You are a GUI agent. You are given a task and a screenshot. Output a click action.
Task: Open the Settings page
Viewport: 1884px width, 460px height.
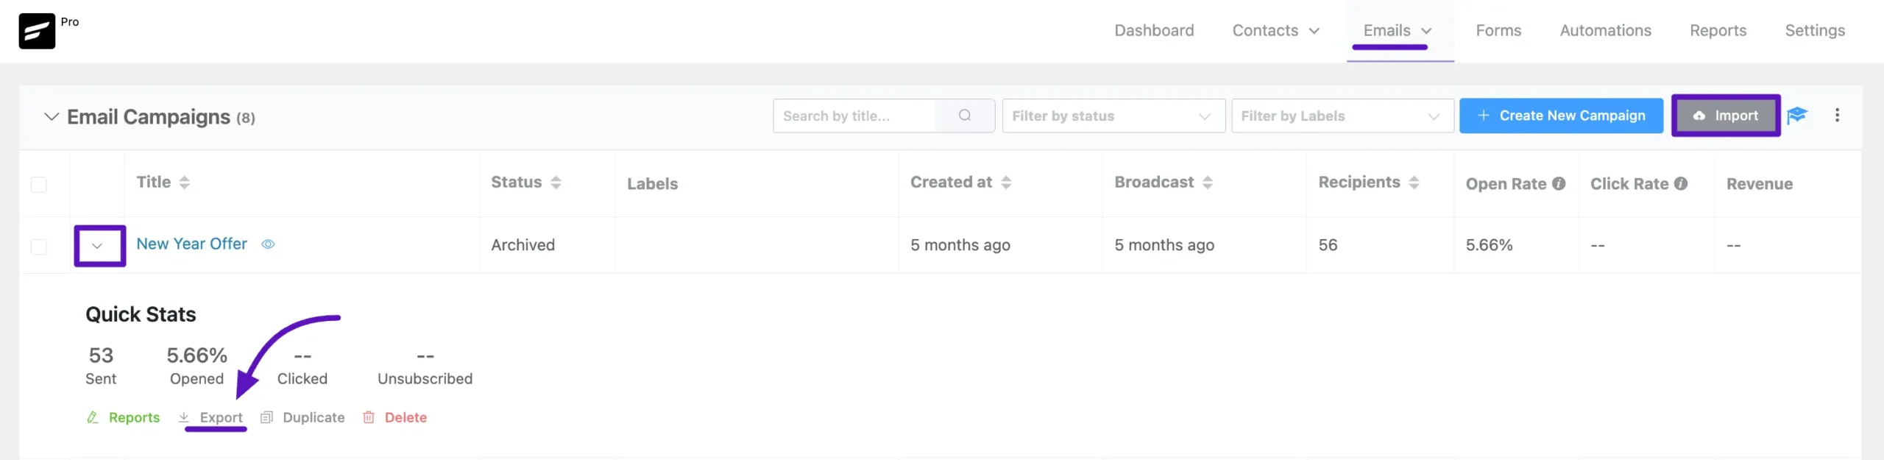coord(1815,31)
